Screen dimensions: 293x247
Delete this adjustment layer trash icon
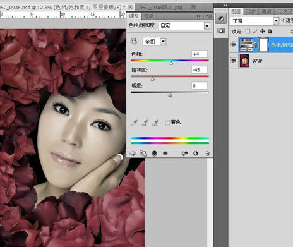click(x=207, y=154)
